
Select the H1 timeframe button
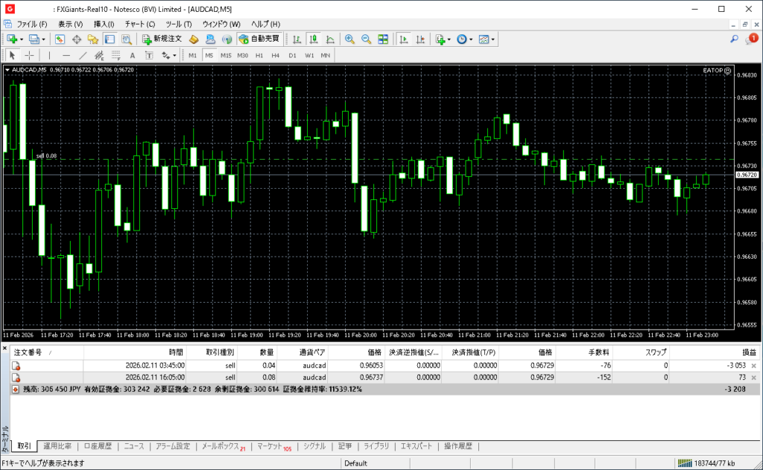[x=259, y=55]
